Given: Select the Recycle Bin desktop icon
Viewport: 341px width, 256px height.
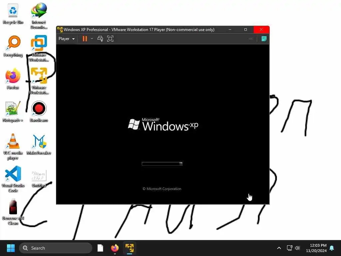Looking at the screenshot, I should (x=13, y=13).
